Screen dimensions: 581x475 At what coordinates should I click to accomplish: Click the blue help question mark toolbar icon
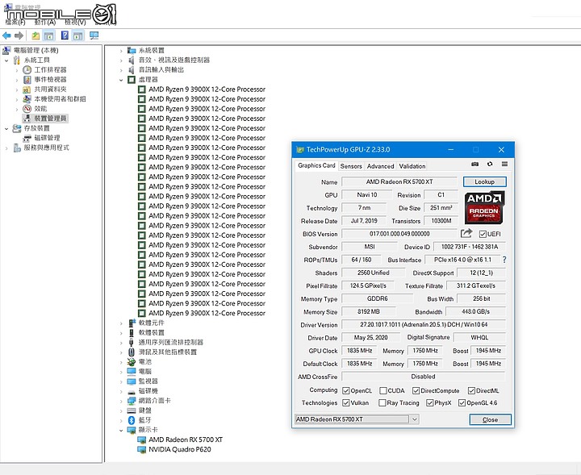[65, 35]
